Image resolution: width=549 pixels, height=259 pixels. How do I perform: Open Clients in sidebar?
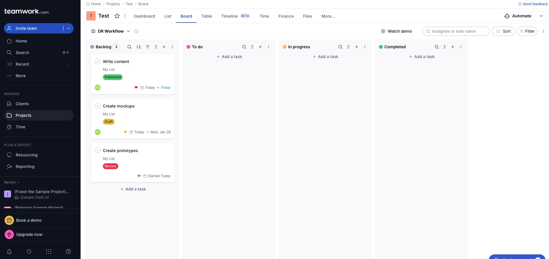(39, 104)
